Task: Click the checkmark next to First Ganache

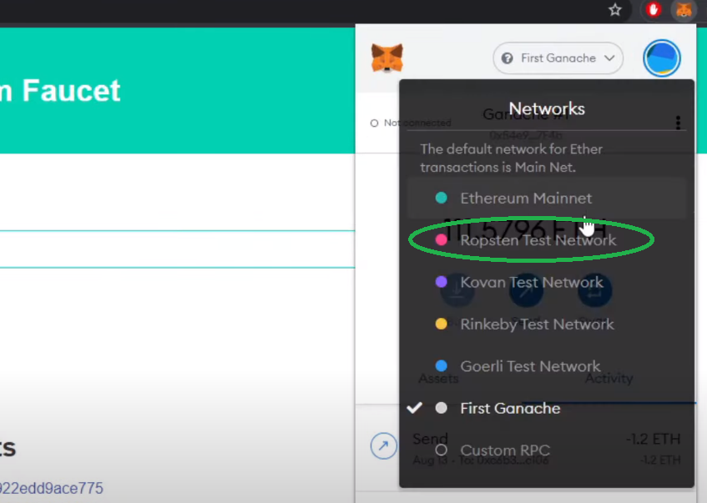Action: click(x=414, y=407)
